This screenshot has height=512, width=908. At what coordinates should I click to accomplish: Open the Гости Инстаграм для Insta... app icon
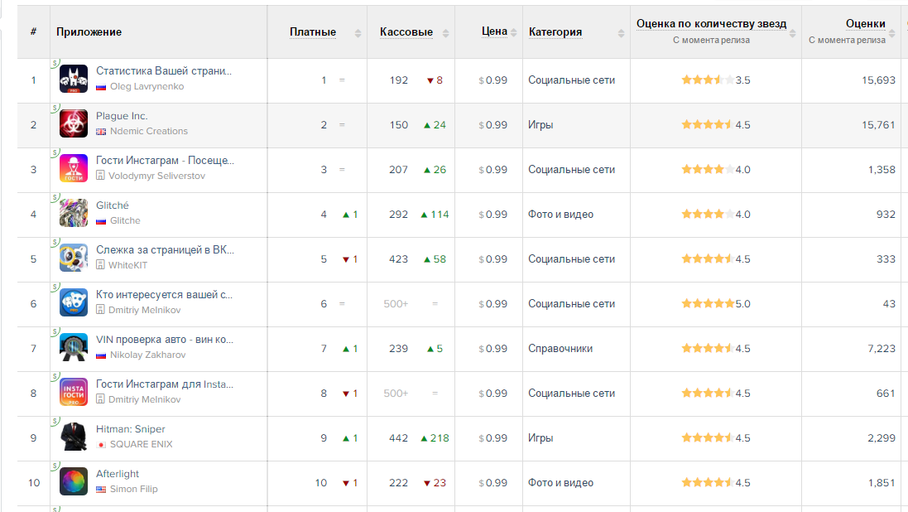point(74,392)
